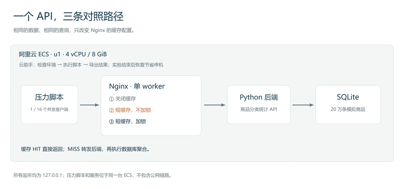This screenshot has width=404, height=189.
Task: Select the text "商品分类统计 API"
Action: [x=259, y=109]
